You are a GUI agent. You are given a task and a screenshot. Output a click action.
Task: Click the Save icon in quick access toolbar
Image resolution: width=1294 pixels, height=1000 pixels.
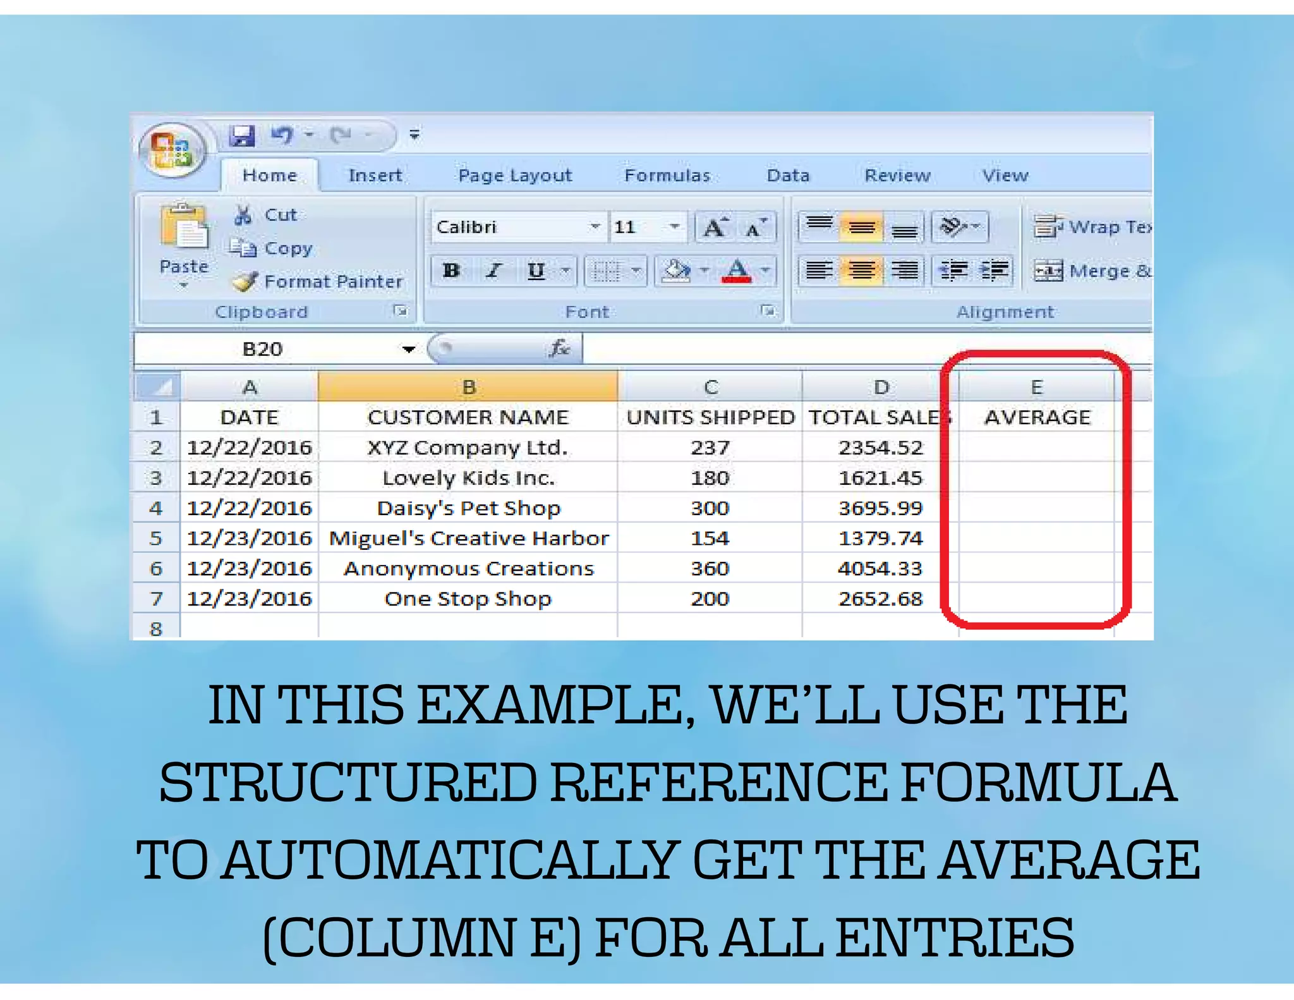pos(241,135)
